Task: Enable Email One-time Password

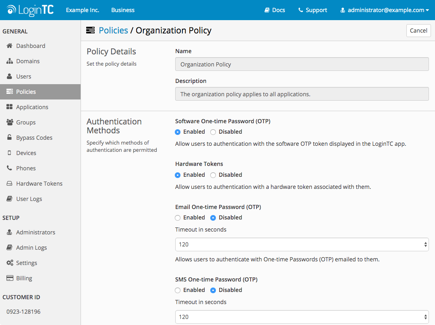Action: (x=178, y=218)
